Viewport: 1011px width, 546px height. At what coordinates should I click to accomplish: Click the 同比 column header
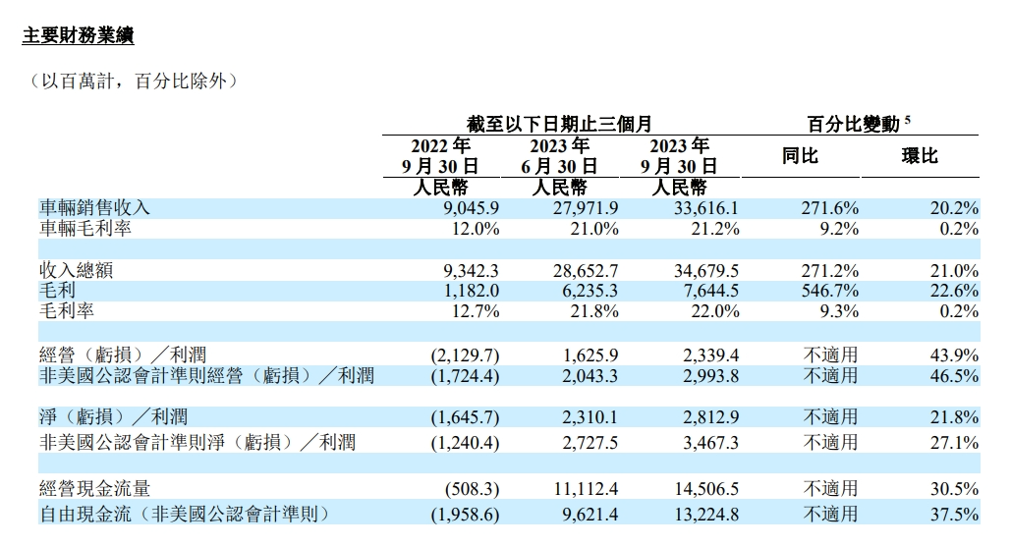800,156
